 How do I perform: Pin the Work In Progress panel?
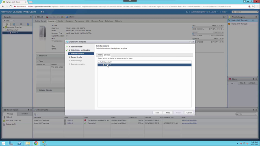point(256,17)
